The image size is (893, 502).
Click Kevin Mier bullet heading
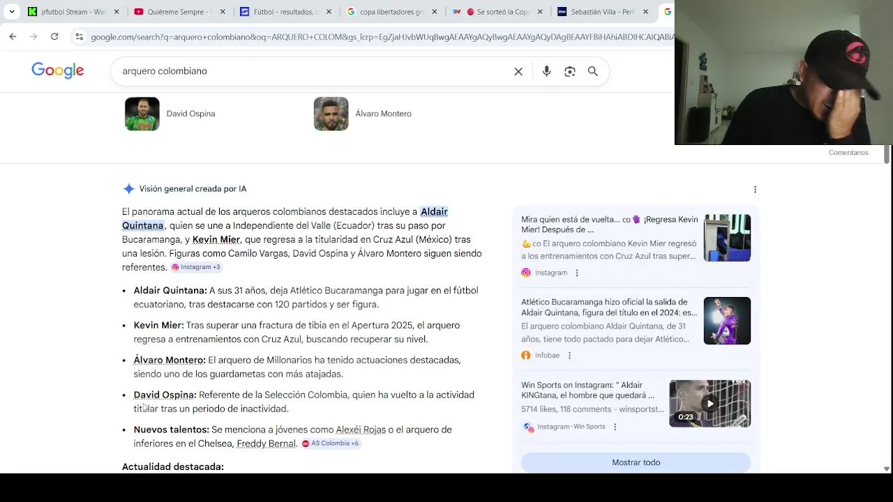pyautogui.click(x=159, y=325)
